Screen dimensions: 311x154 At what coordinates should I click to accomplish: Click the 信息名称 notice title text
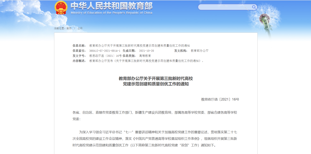[x=139, y=46]
